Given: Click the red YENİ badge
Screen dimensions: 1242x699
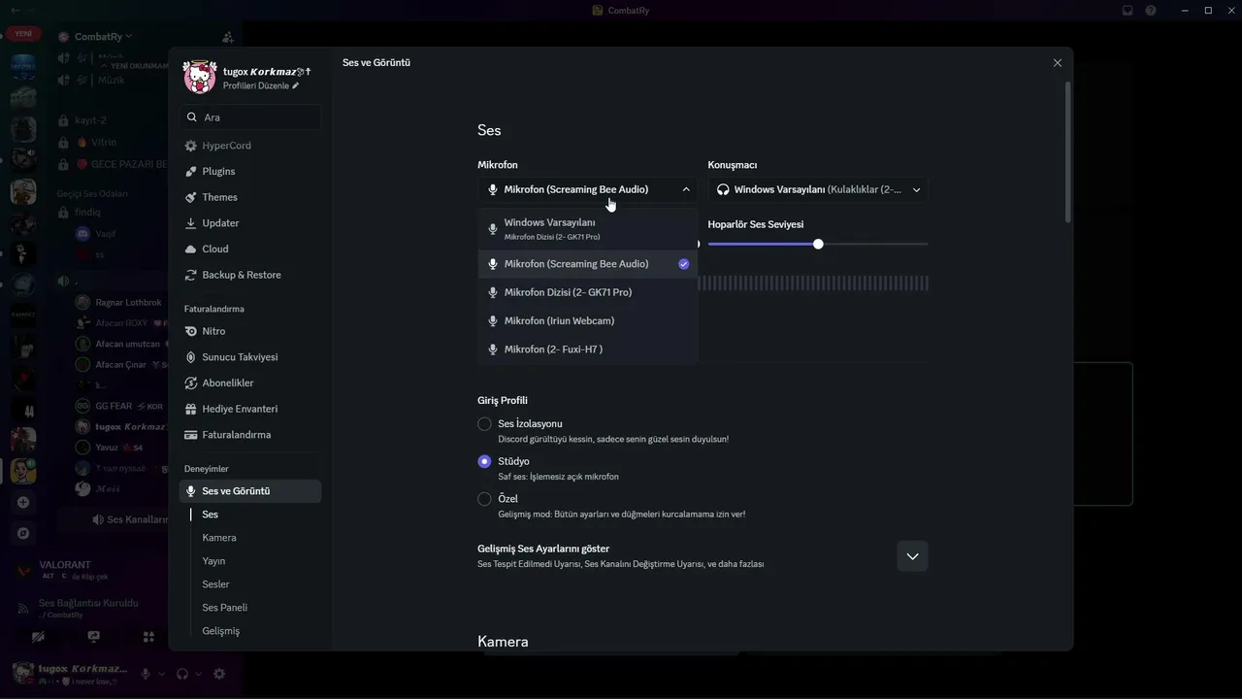Looking at the screenshot, I should 23,34.
